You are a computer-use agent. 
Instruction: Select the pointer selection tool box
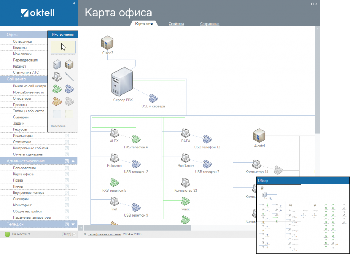(63, 47)
